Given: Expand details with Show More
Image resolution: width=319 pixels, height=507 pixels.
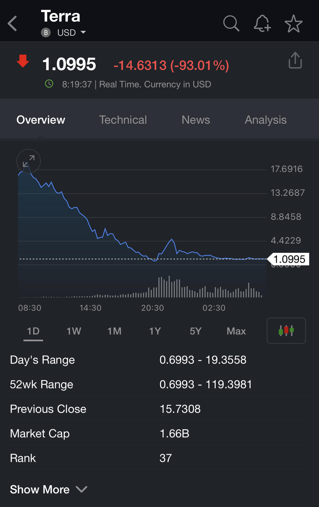Looking at the screenshot, I should 49,489.
